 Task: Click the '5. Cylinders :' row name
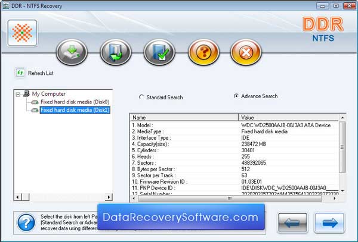coord(145,150)
